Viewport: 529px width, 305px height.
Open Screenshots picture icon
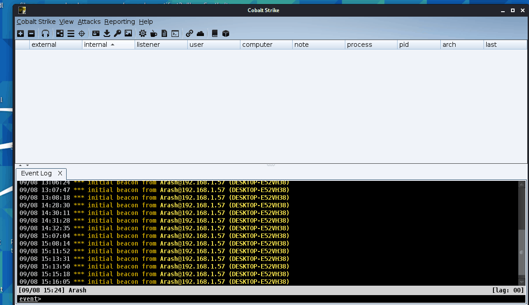pyautogui.click(x=128, y=33)
